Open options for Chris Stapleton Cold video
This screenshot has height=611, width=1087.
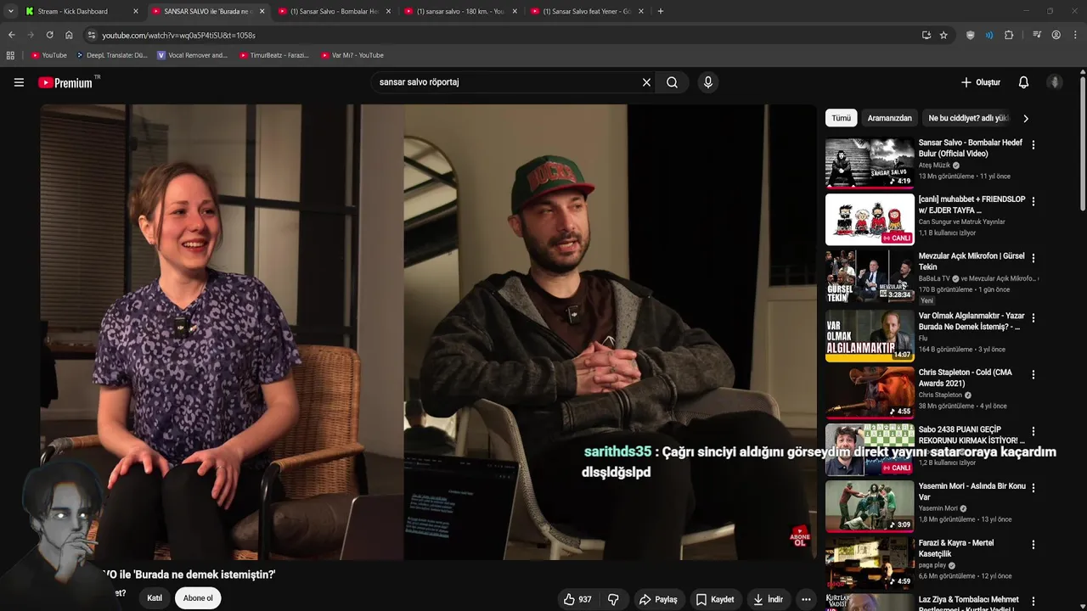(x=1033, y=374)
